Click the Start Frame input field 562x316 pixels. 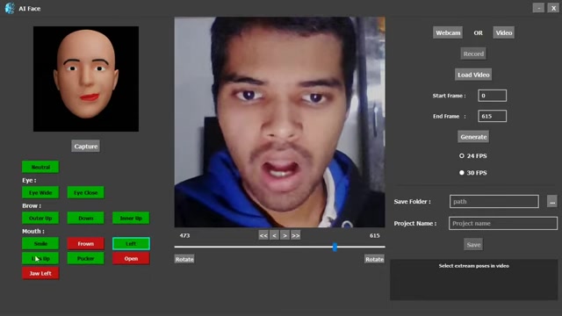pyautogui.click(x=492, y=96)
